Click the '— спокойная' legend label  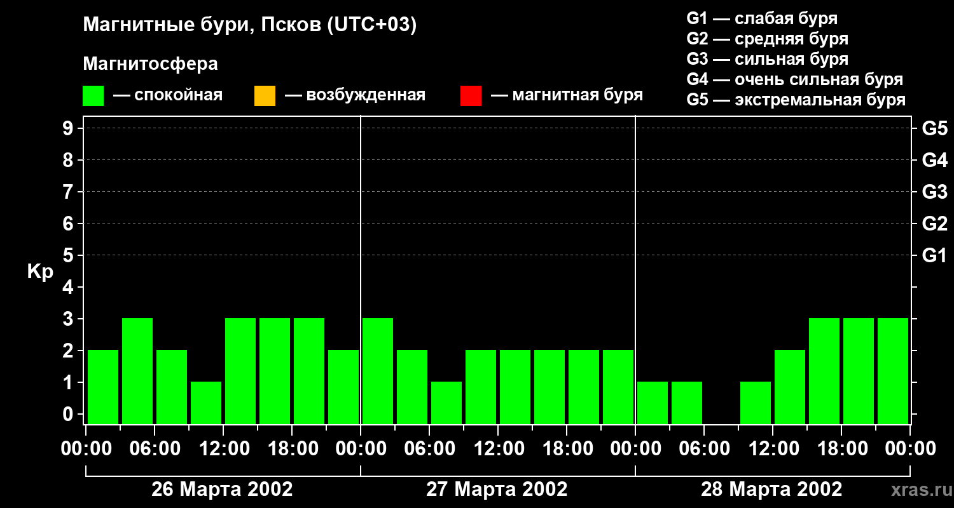click(168, 95)
